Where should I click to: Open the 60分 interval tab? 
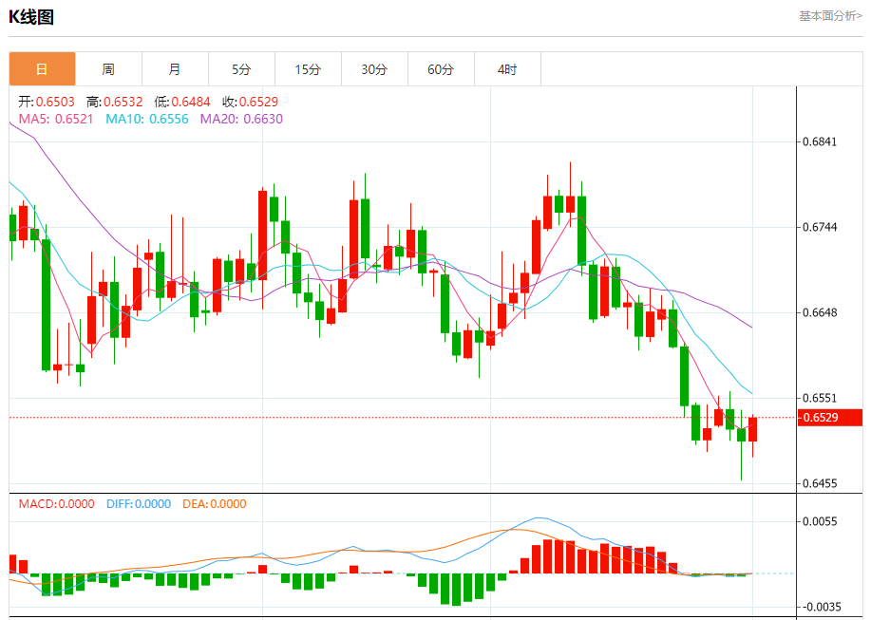[441, 68]
